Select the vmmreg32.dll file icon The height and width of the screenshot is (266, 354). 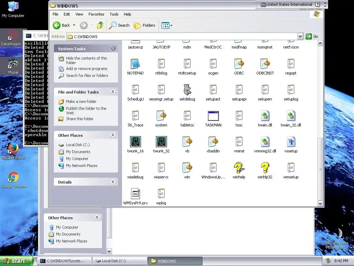(x=265, y=142)
